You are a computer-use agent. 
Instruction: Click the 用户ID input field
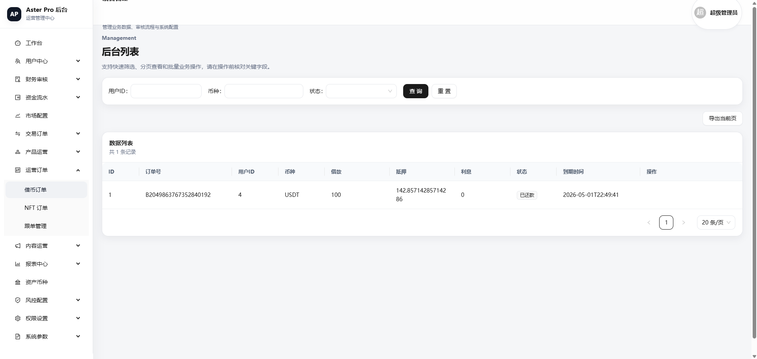(x=166, y=91)
